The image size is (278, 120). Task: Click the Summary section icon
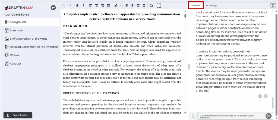pos(7,30)
